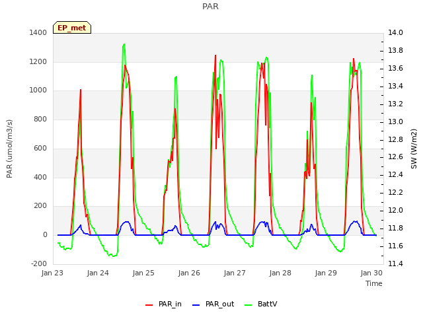Image resolution: width=423 pixels, height=317 pixels.
Task: Click the Jan 27 x-axis tick label
Action: pos(235,273)
